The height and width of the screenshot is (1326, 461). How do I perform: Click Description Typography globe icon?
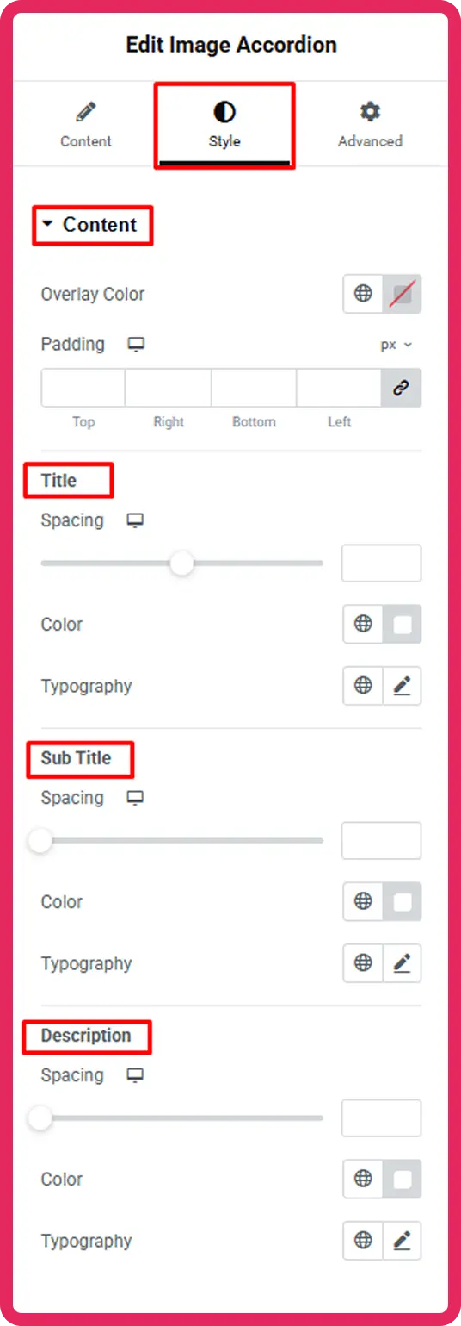pyautogui.click(x=363, y=1241)
